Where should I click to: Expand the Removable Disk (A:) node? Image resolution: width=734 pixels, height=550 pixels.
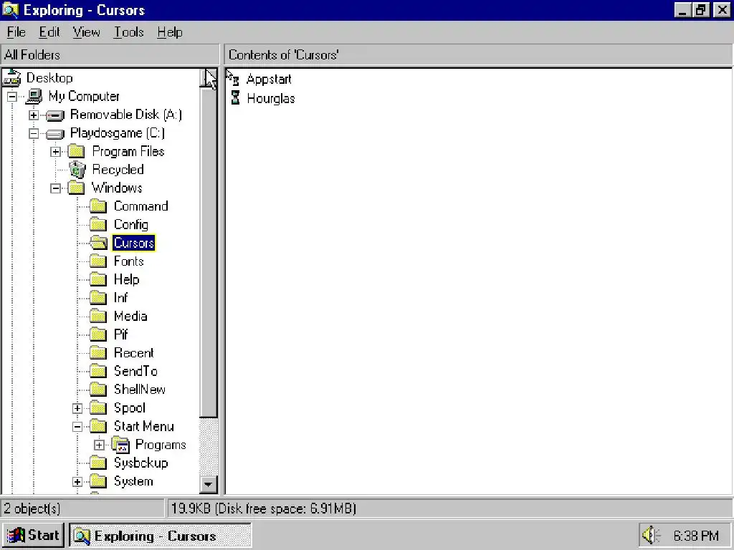pos(34,115)
